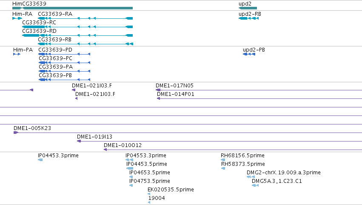Image resolution: width=362 pixels, height=205 pixels.
Task: Choose the DME1-010O12 clone label
Action: 123,145
